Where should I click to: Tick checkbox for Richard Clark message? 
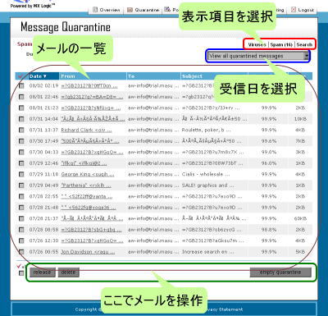(21, 130)
